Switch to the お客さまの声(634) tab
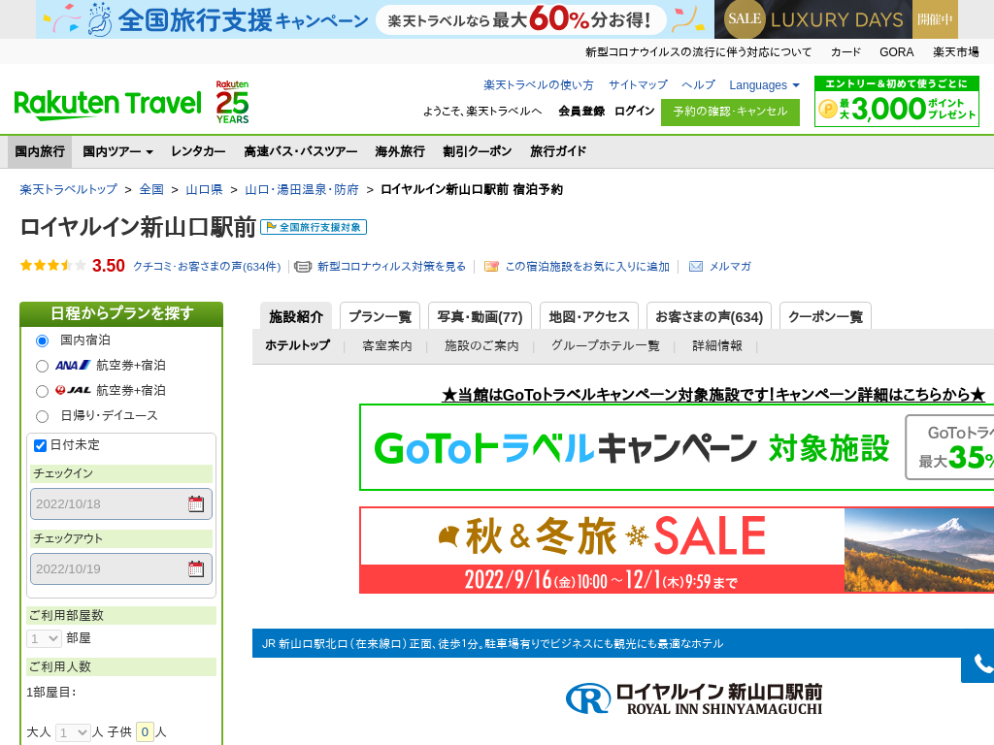The image size is (994, 745). point(709,316)
